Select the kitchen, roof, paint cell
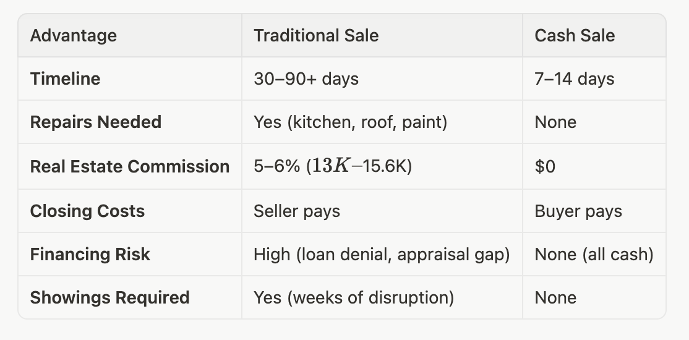The width and height of the screenshot is (689, 340). point(350,122)
